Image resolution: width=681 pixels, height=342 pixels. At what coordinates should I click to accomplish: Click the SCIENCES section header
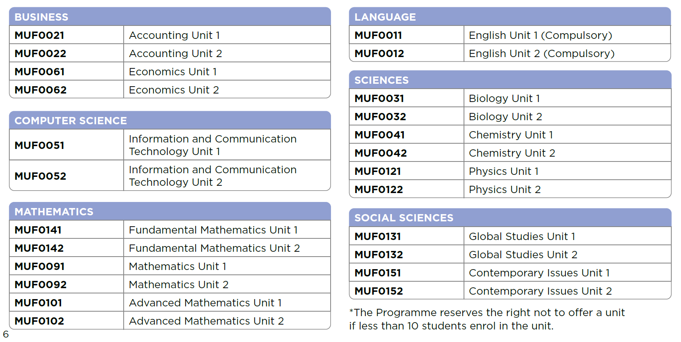tap(381, 80)
